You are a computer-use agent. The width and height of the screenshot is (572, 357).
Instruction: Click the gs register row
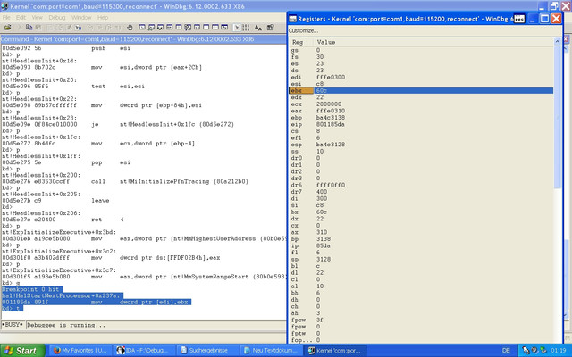pos(422,50)
